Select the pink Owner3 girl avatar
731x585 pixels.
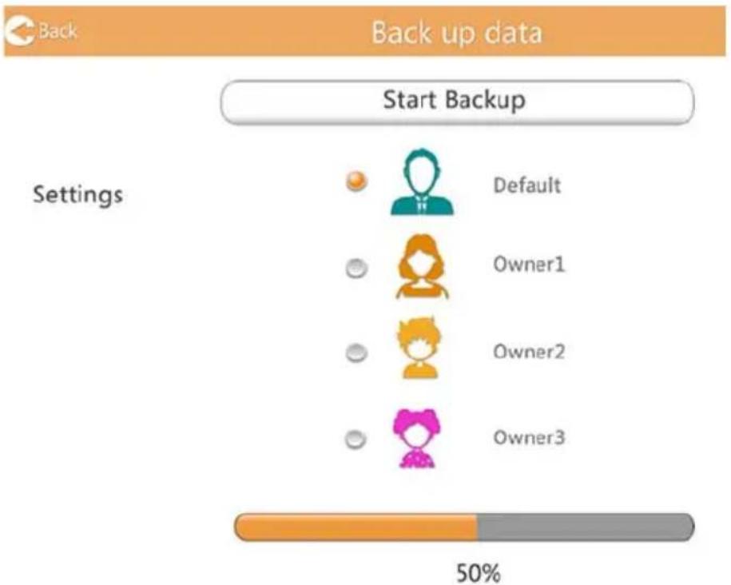pos(417,438)
